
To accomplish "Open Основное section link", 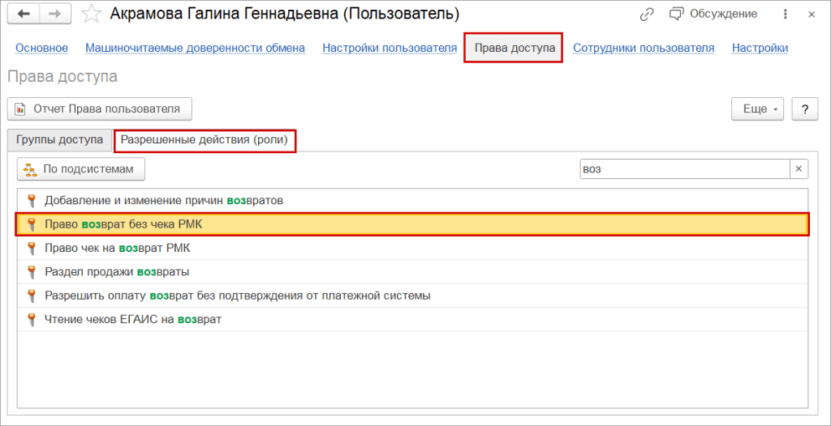I will 41,48.
